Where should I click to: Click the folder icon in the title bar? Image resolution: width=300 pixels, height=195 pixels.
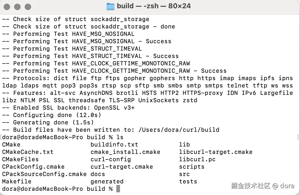coord(111,6)
